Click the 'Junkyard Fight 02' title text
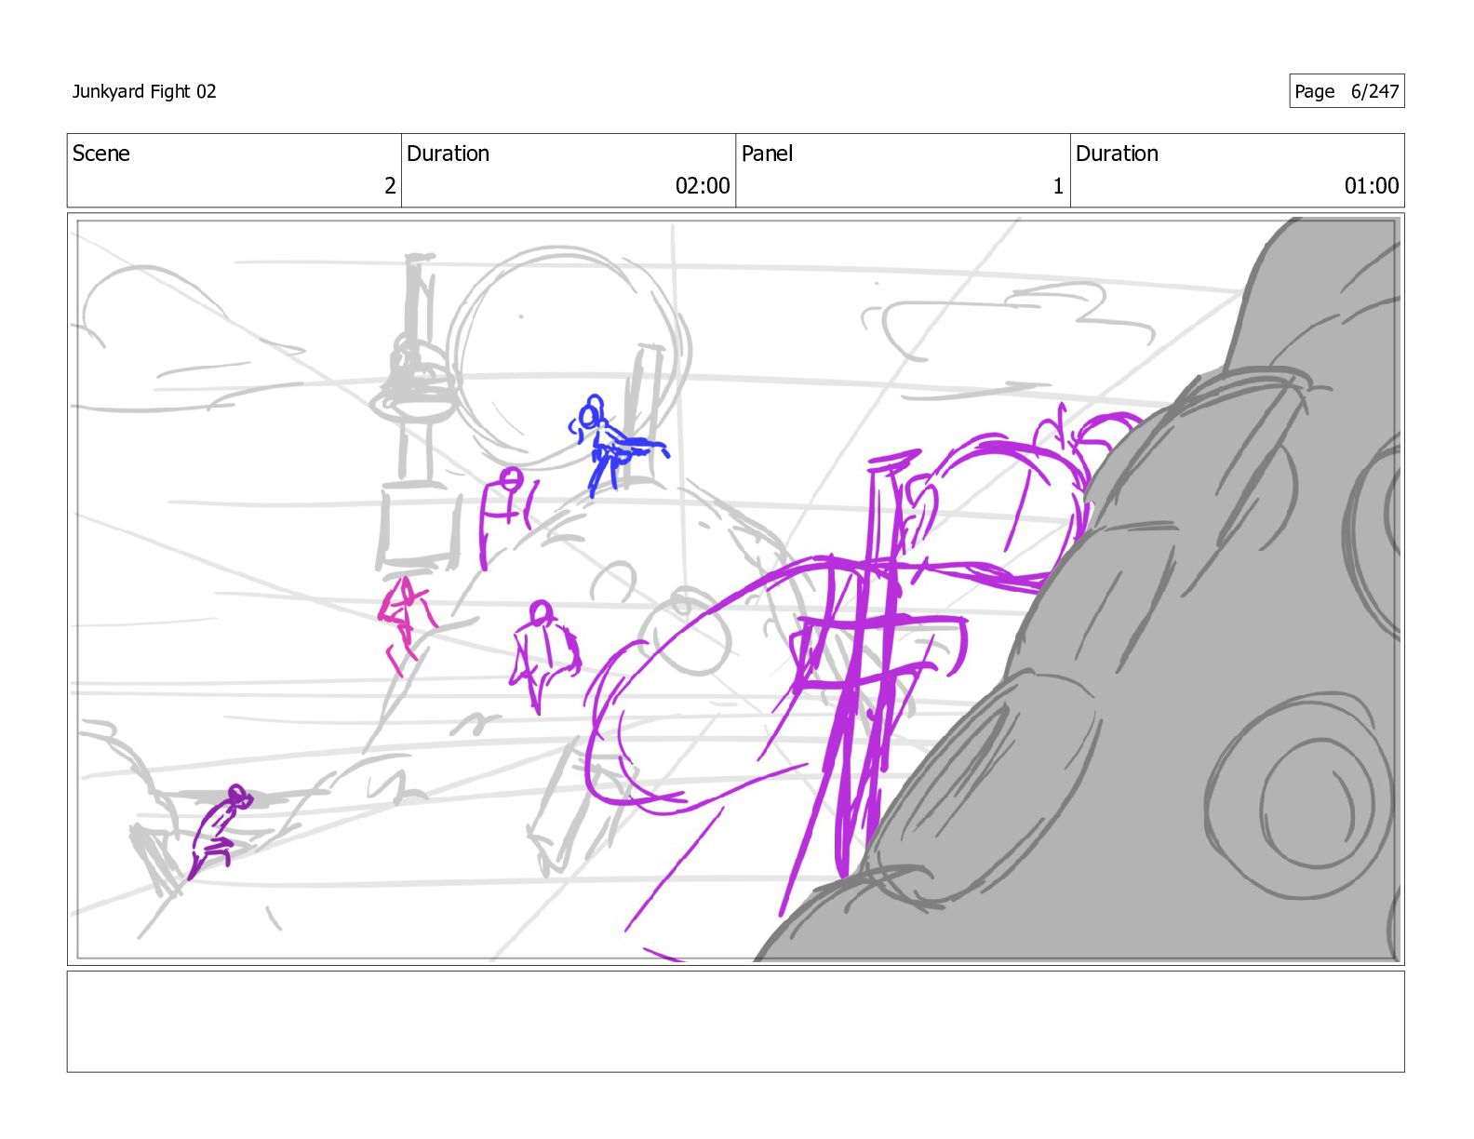 click(x=144, y=91)
